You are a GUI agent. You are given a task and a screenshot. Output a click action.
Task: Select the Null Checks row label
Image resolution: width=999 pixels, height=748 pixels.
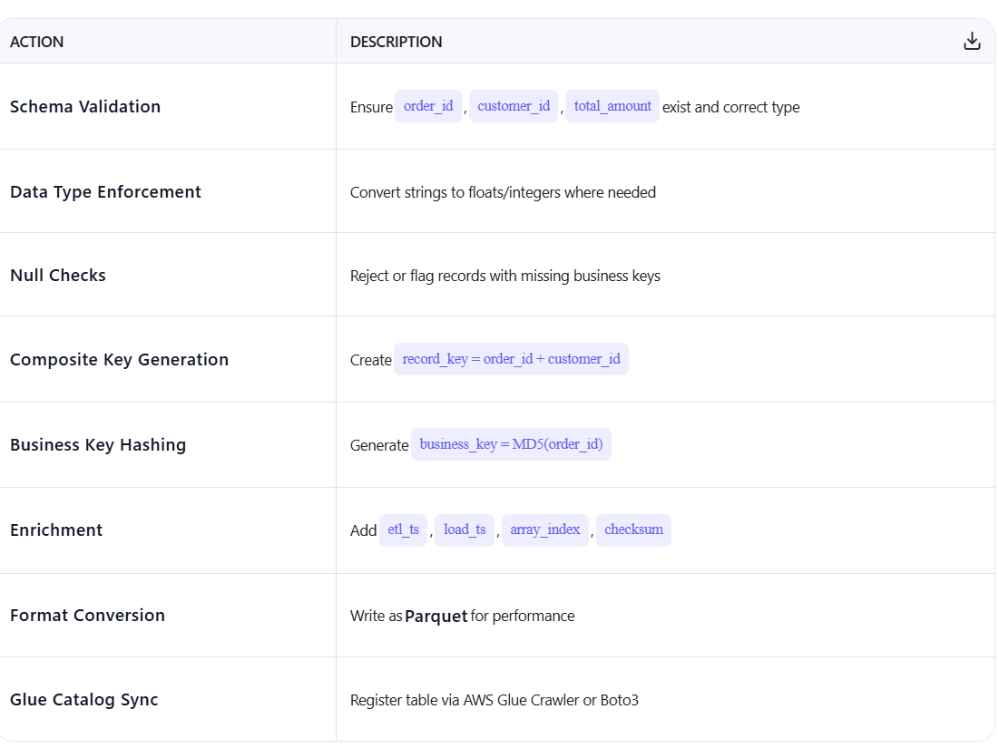pyautogui.click(x=57, y=275)
